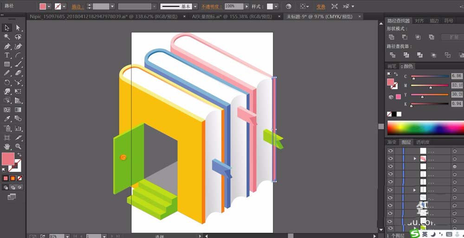Hide the layer with pink thumbnail
Viewport: 464px width, 238px height.
click(391, 159)
